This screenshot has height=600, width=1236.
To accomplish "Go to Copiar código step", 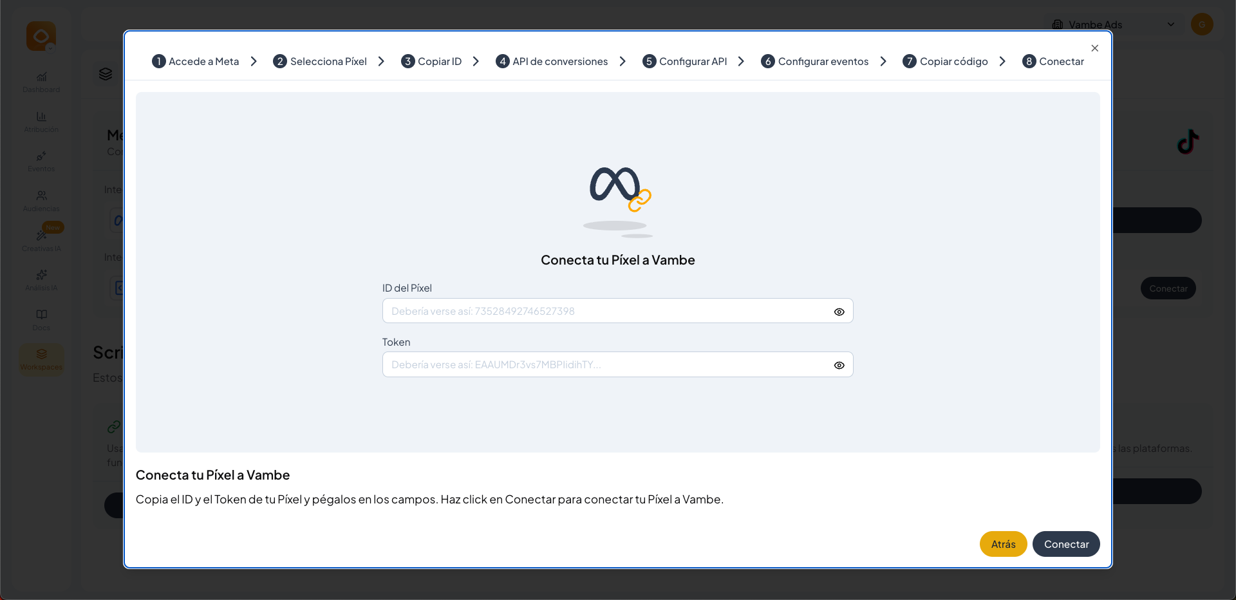I will point(945,61).
